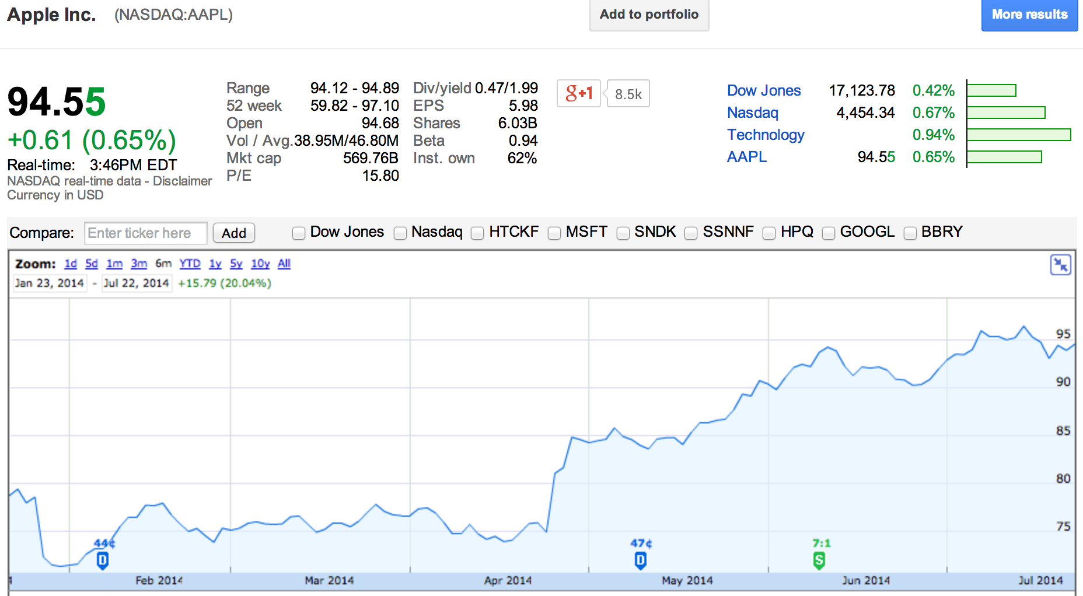Open the Dow Jones index link
Image resolution: width=1083 pixels, height=596 pixels.
tap(764, 90)
